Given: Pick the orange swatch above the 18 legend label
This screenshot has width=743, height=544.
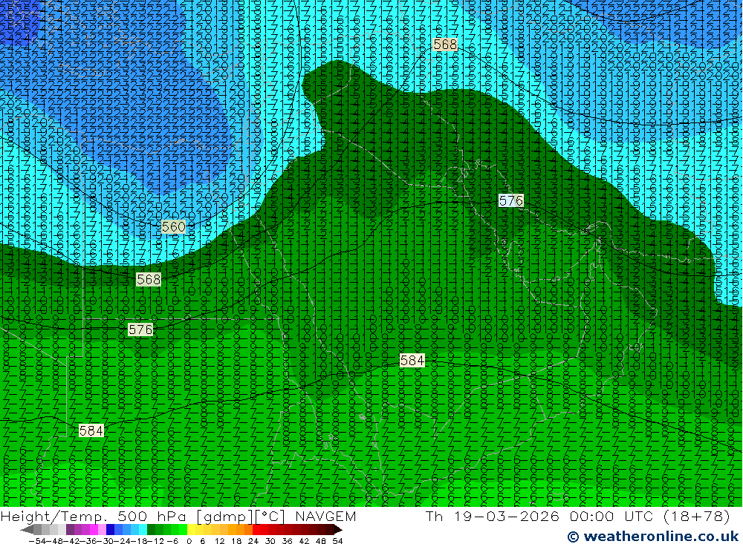Looking at the screenshot, I should pyautogui.click(x=241, y=530).
